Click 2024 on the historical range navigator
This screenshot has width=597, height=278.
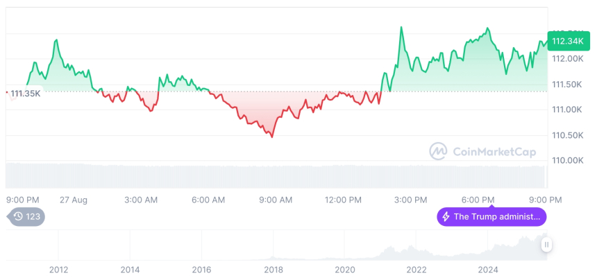tap(488, 269)
